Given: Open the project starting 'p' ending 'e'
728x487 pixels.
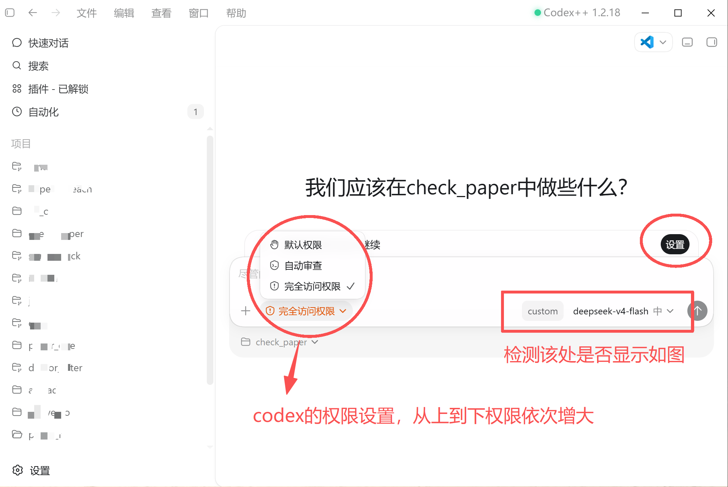Looking at the screenshot, I should (106, 346).
